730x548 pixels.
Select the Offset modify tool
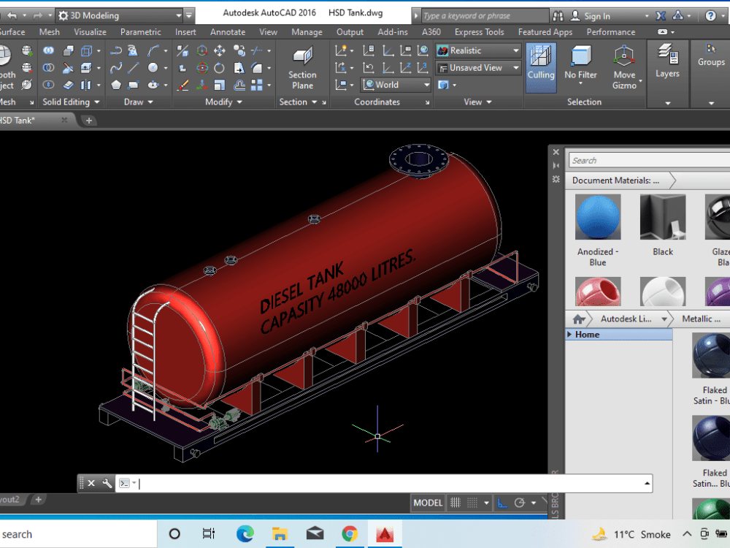pyautogui.click(x=239, y=85)
